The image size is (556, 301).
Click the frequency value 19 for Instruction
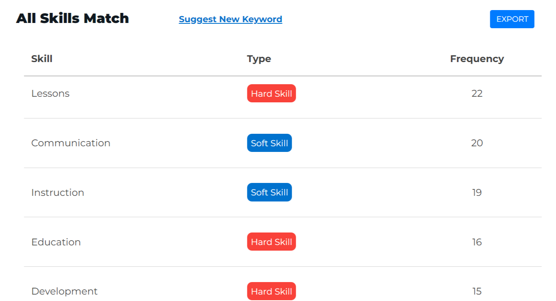[477, 193]
